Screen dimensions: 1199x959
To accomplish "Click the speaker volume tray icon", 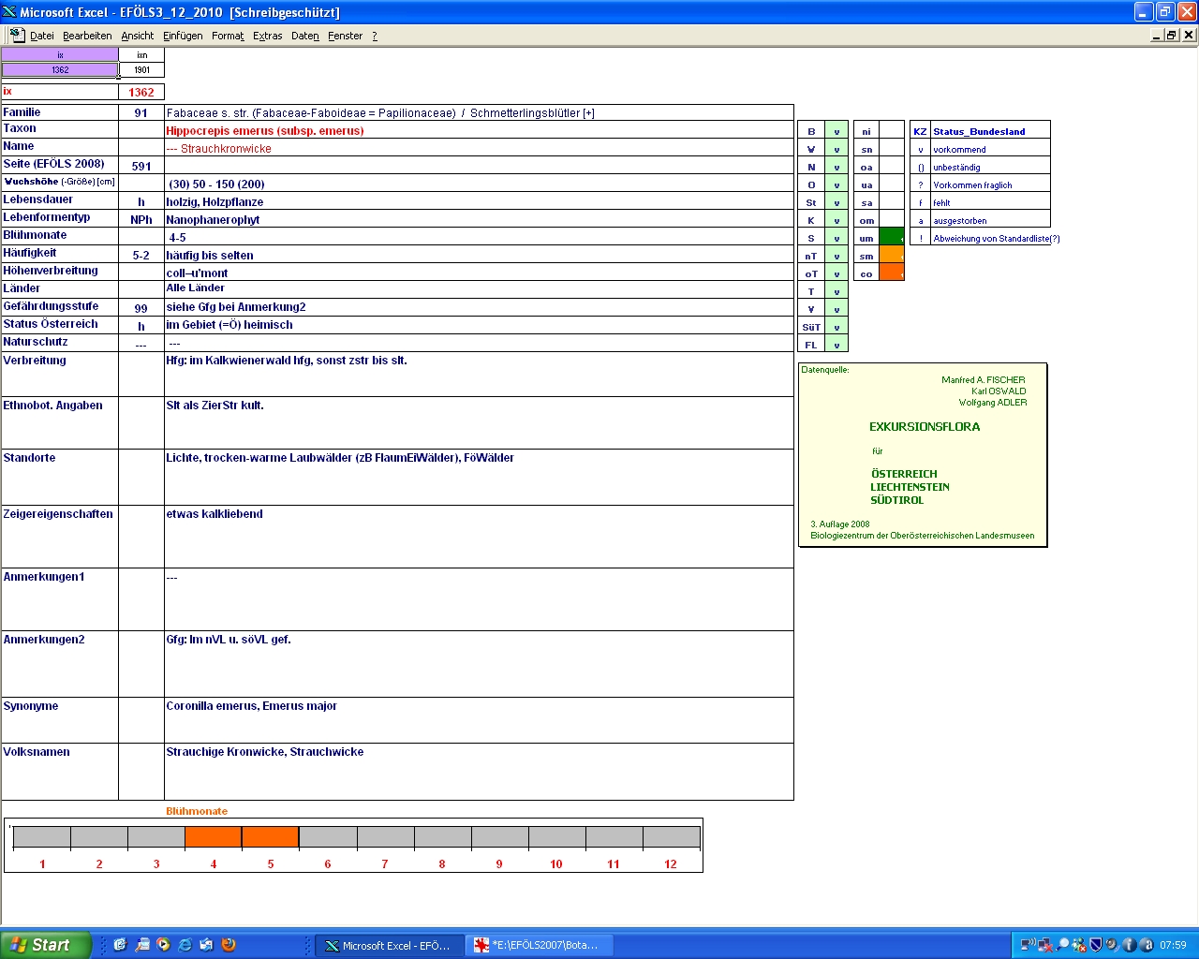I will (1112, 945).
